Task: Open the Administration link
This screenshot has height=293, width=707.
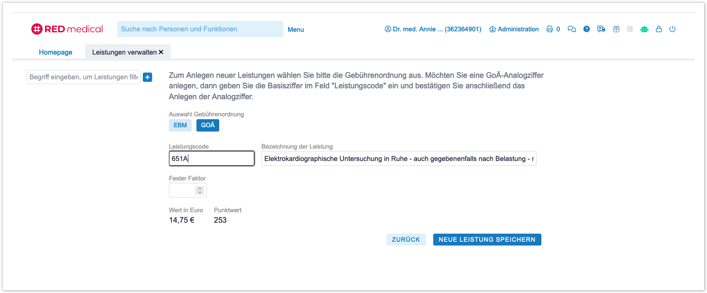Action: click(514, 29)
